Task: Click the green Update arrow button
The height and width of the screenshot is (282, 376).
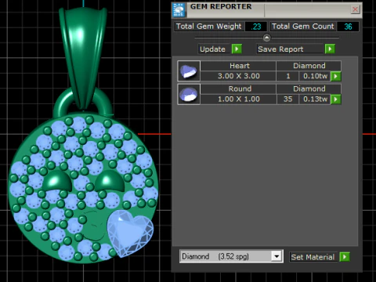Action: [x=237, y=49]
